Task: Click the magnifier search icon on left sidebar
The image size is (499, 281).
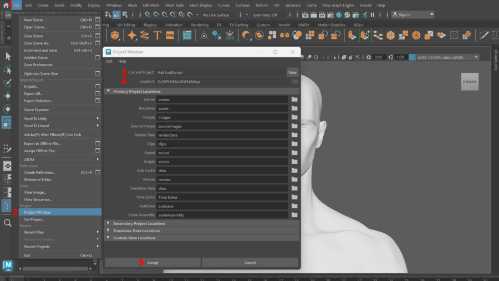Action: tap(8, 223)
